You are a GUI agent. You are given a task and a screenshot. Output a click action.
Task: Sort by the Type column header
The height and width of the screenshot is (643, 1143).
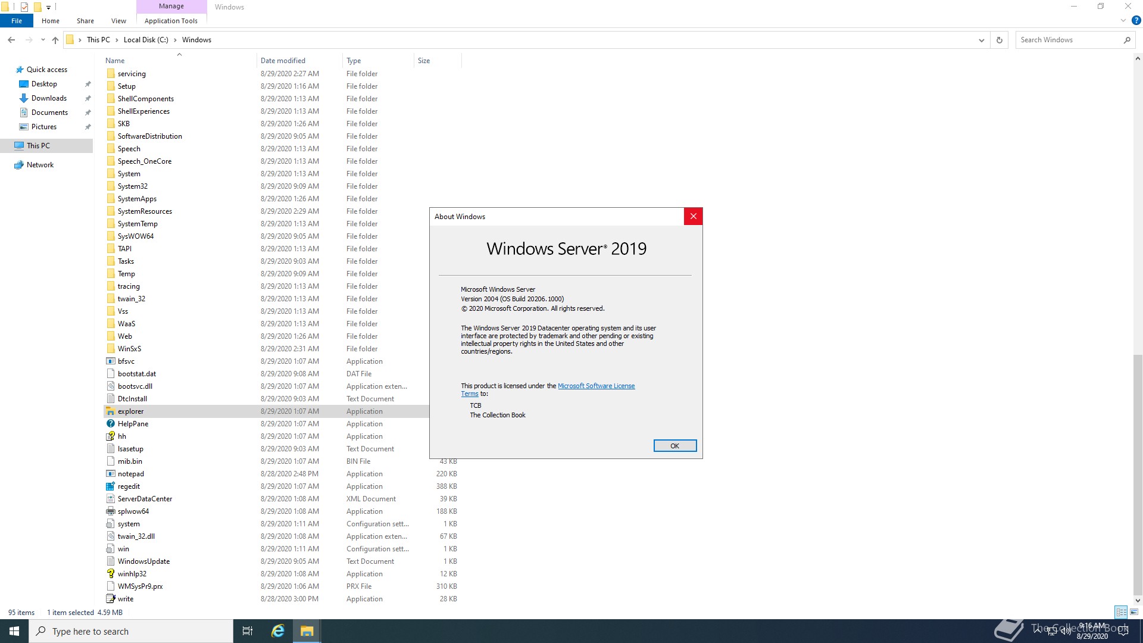(354, 61)
